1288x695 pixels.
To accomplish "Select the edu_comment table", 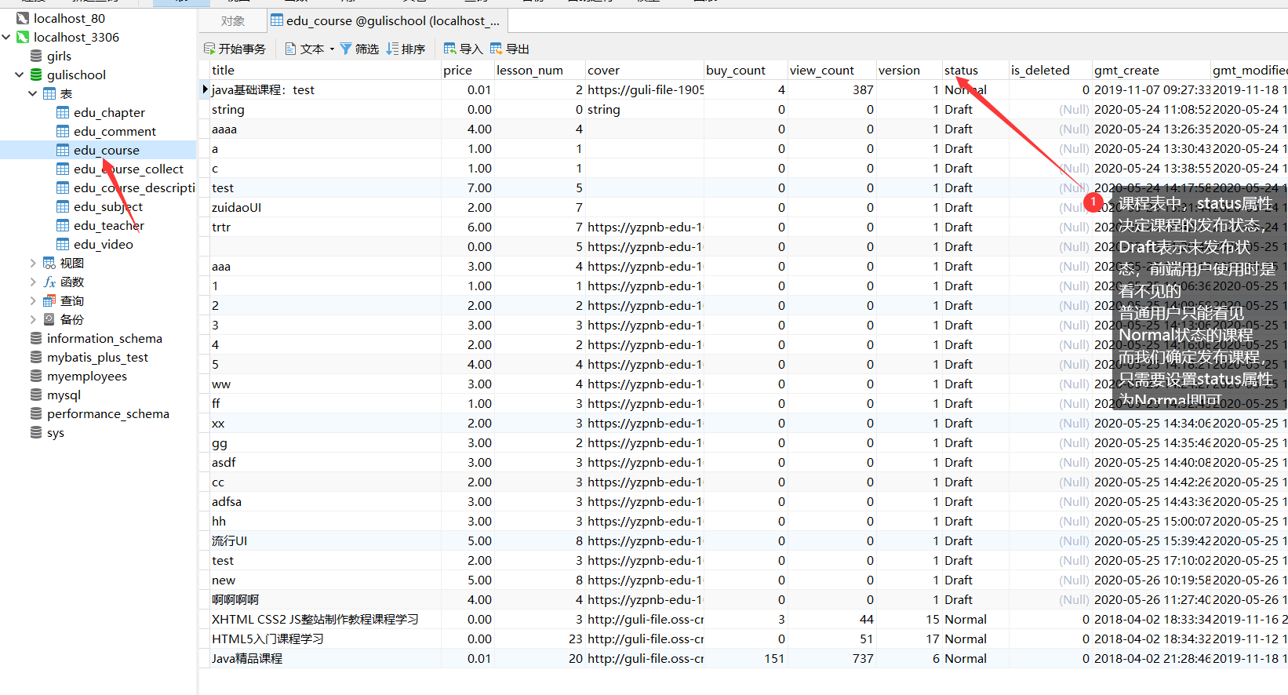I will (115, 131).
